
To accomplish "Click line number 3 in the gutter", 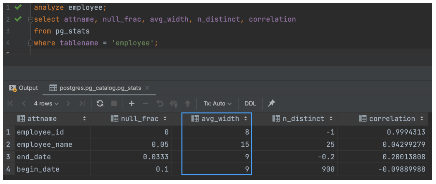I will click(x=8, y=31).
